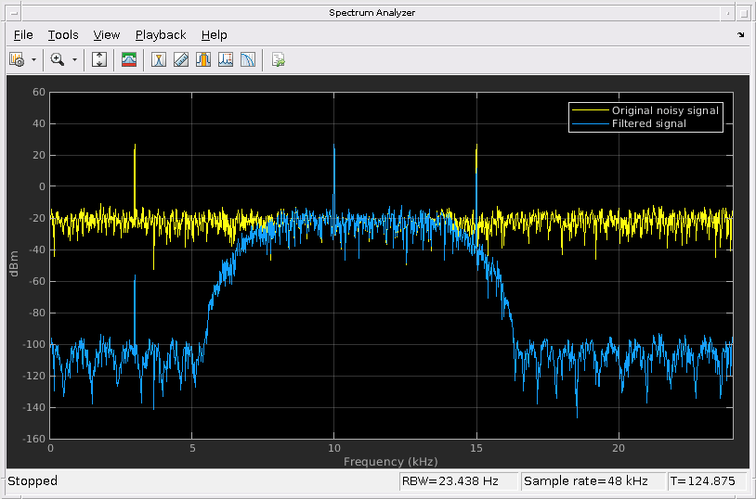Open the File menu

point(23,35)
